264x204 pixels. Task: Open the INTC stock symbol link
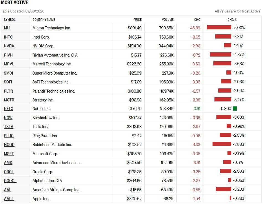point(8,37)
